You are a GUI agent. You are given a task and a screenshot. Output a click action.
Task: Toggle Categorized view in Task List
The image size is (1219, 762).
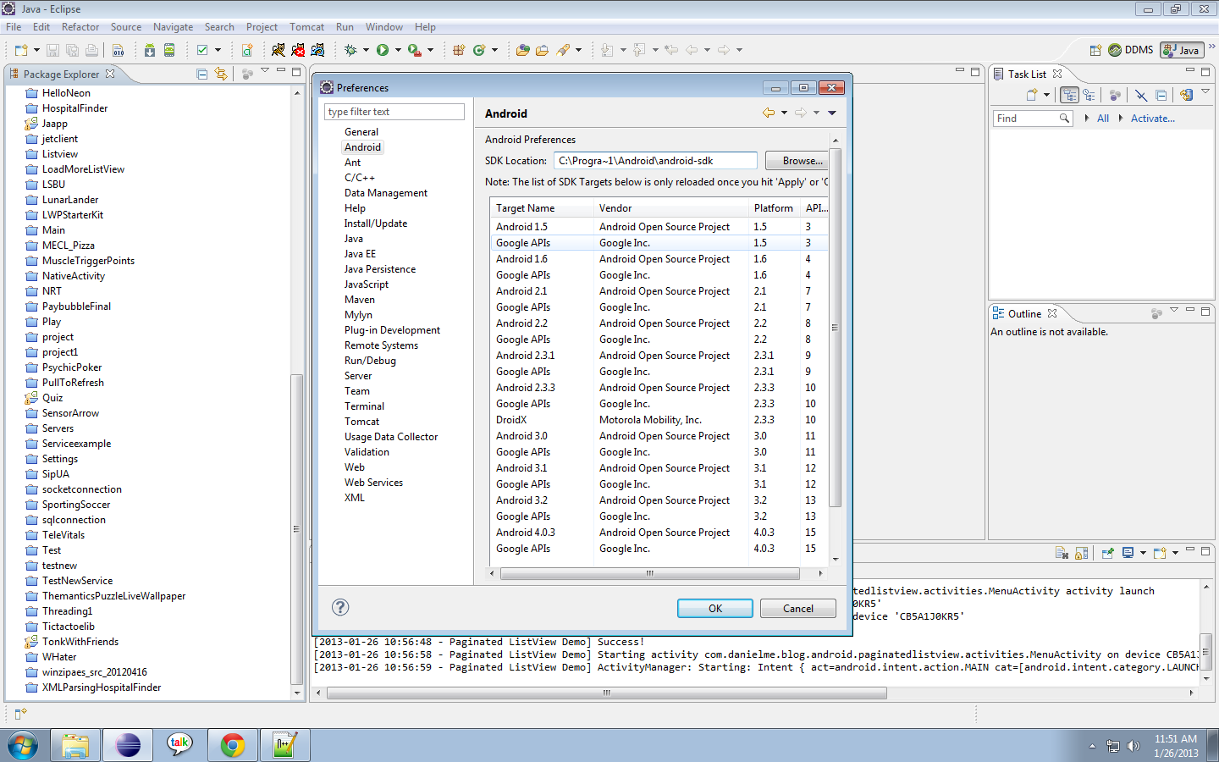(1069, 95)
